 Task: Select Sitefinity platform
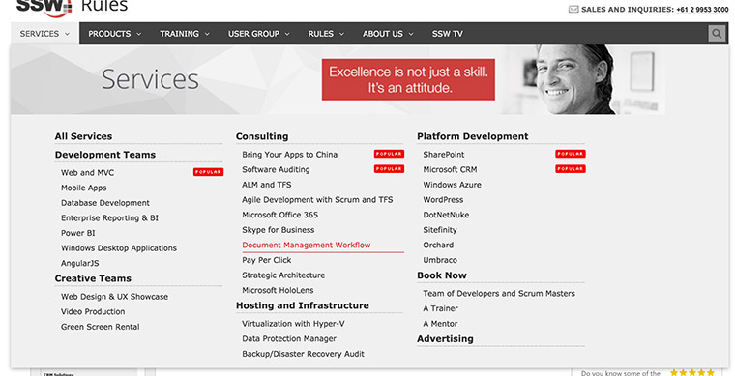440,230
